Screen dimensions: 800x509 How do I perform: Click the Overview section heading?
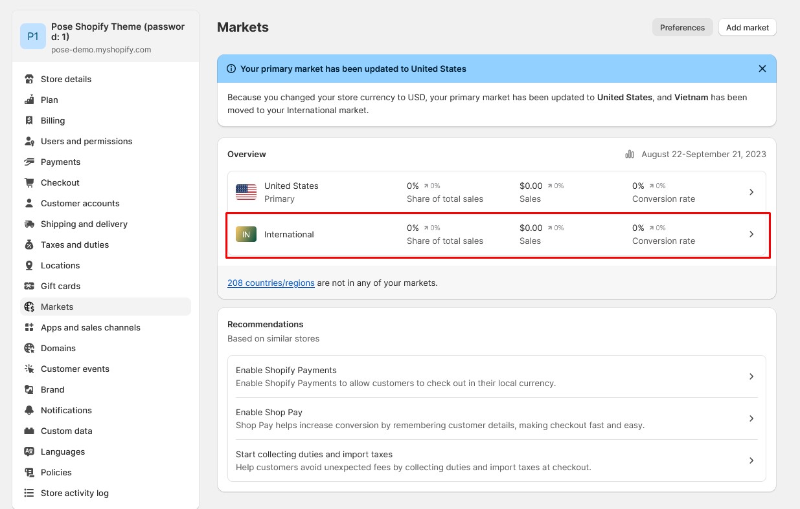coord(247,154)
